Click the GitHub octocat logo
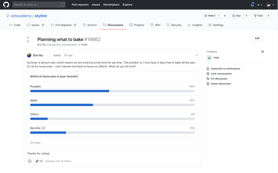 coord(6,4)
